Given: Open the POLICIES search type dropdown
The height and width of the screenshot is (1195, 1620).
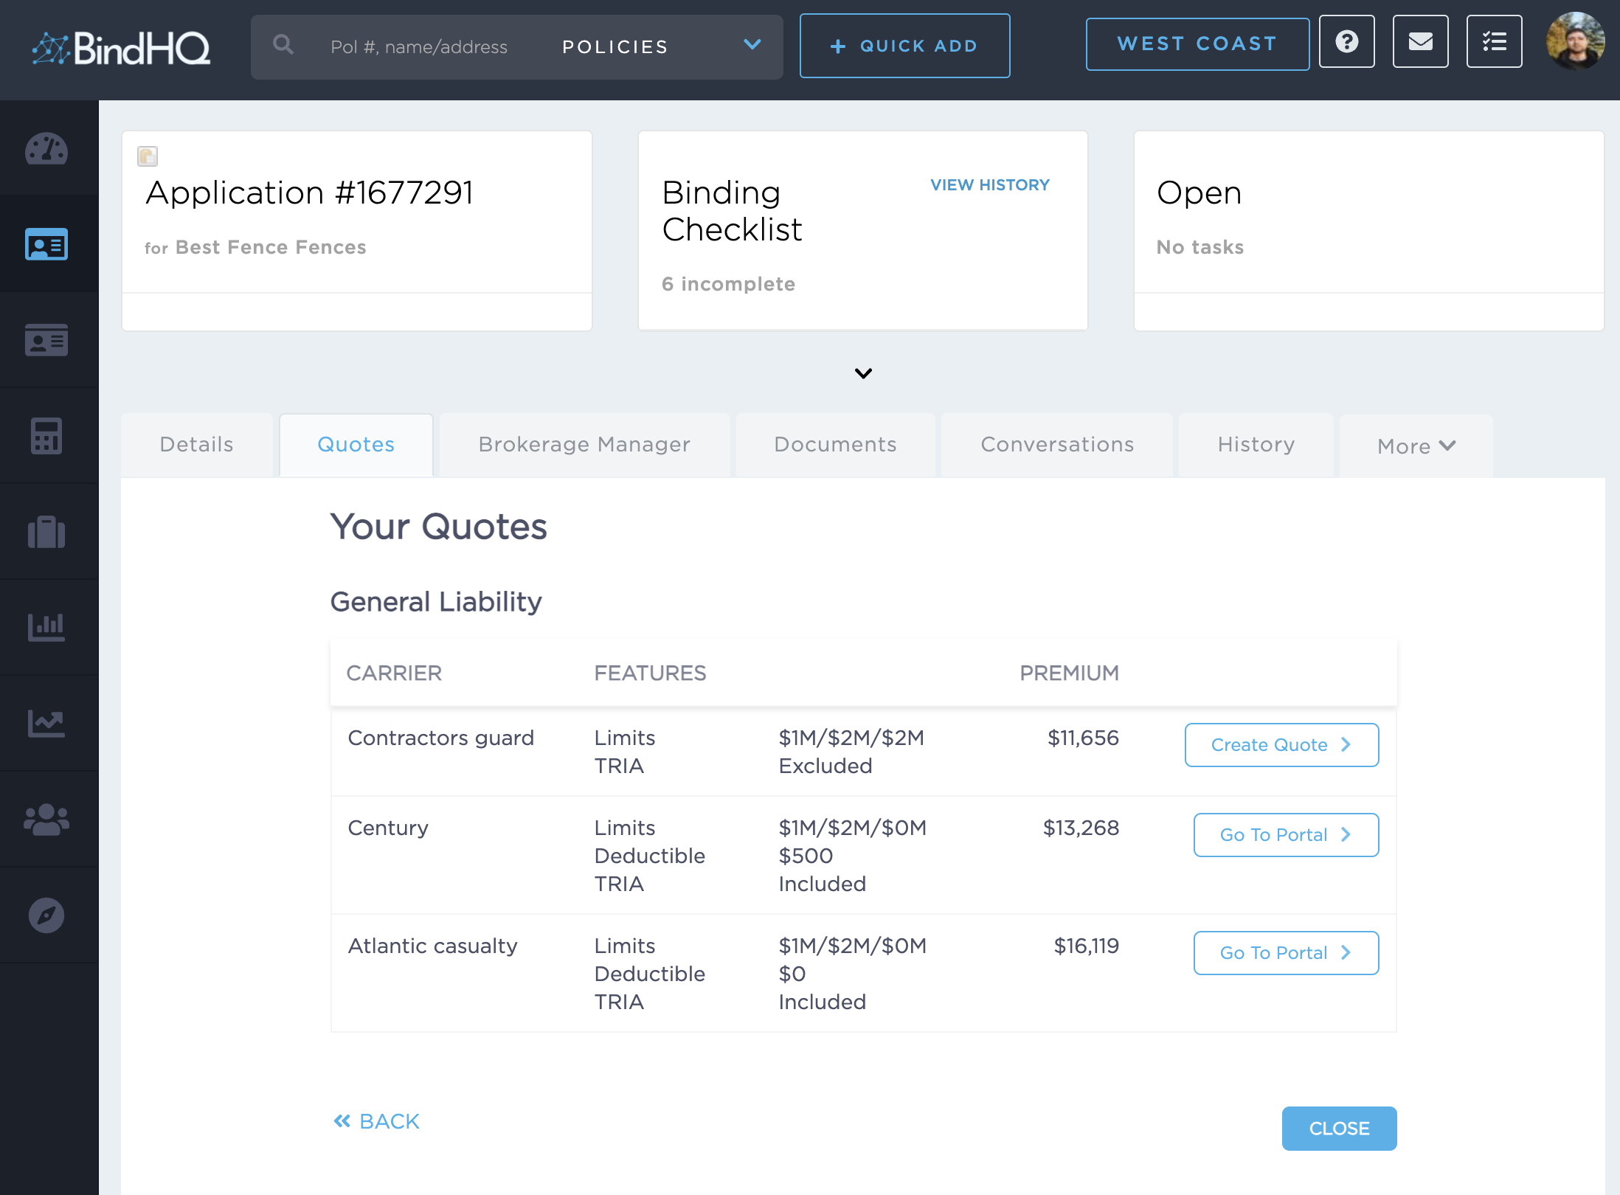Looking at the screenshot, I should [x=661, y=46].
